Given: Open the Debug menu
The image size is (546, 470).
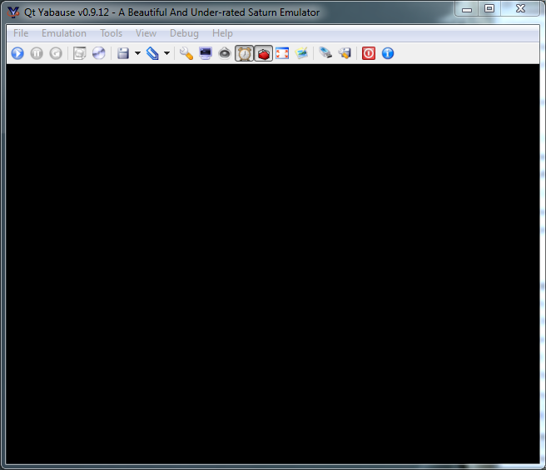Looking at the screenshot, I should (184, 33).
